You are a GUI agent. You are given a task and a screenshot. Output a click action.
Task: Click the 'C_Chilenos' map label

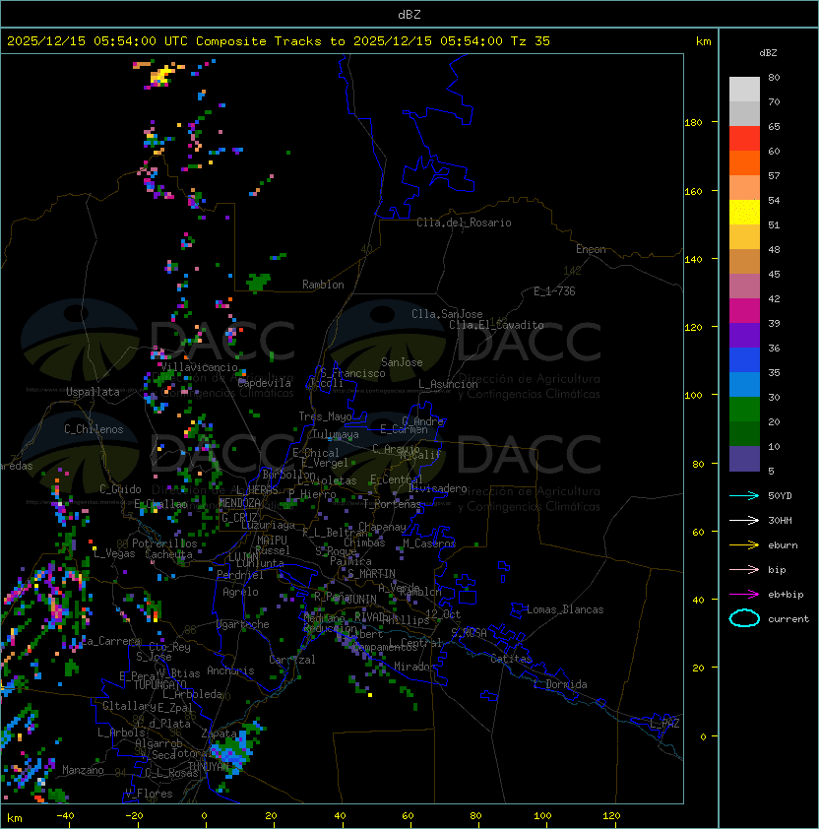coord(94,429)
